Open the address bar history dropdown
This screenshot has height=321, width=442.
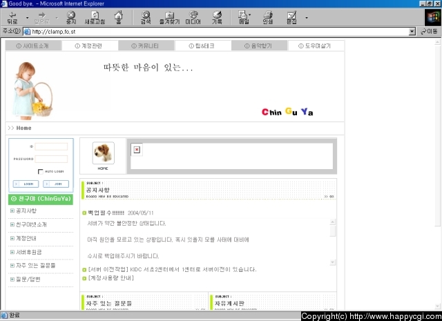point(412,32)
